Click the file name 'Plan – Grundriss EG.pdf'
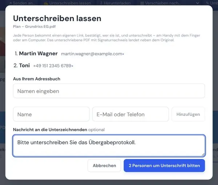Viewport: 218px width, 185px height. point(35,26)
